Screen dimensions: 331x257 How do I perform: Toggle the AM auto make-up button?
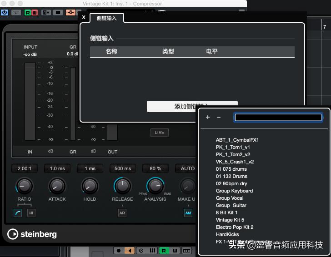tap(188, 213)
